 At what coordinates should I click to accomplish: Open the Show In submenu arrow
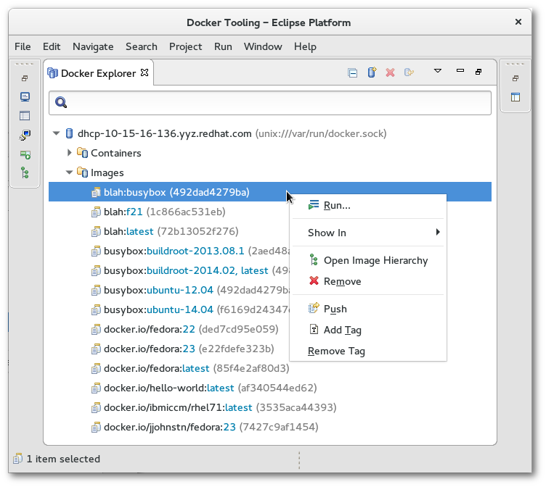click(x=438, y=232)
